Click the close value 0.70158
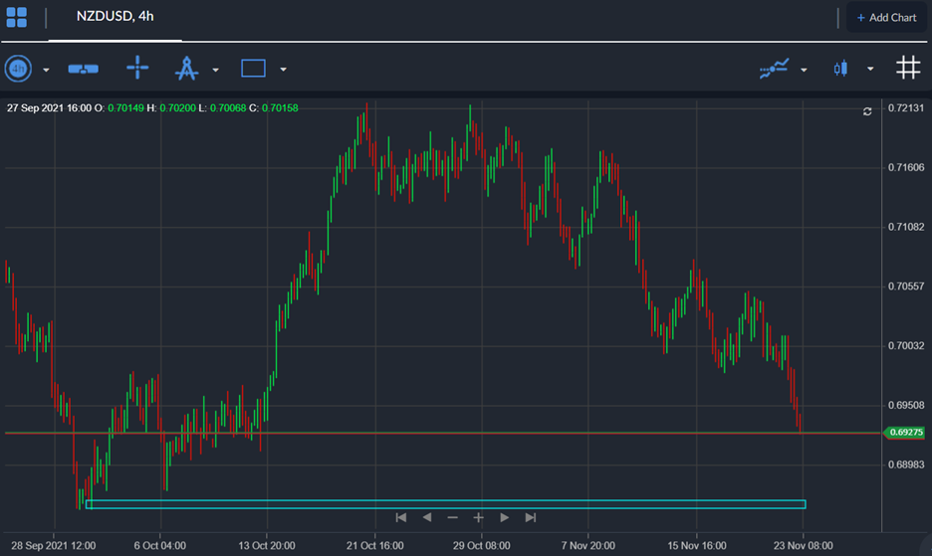The height and width of the screenshot is (556, 932). (x=280, y=108)
